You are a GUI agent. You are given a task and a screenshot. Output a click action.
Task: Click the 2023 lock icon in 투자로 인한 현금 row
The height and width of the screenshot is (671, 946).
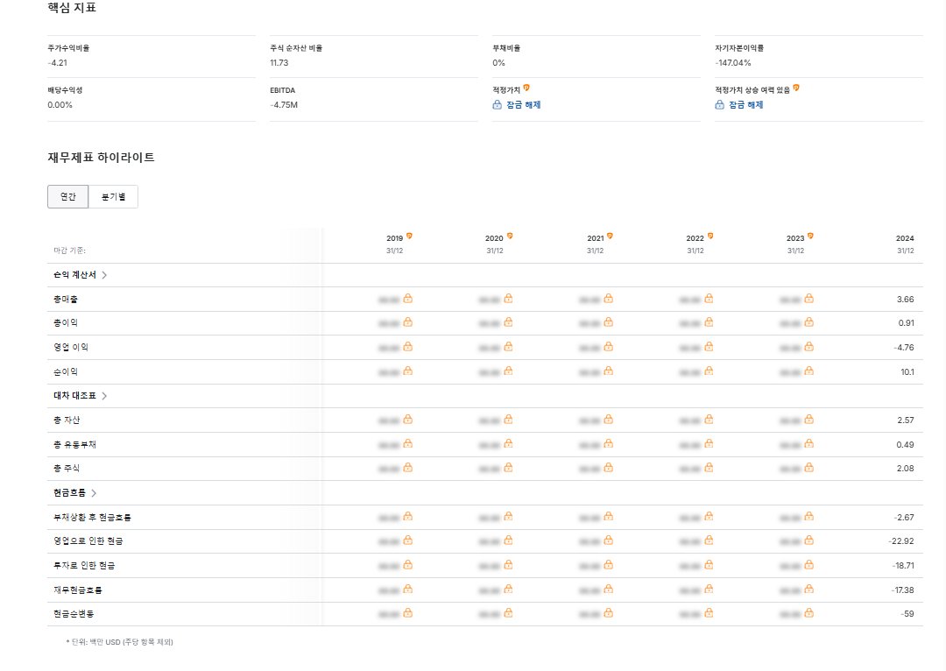pos(809,564)
